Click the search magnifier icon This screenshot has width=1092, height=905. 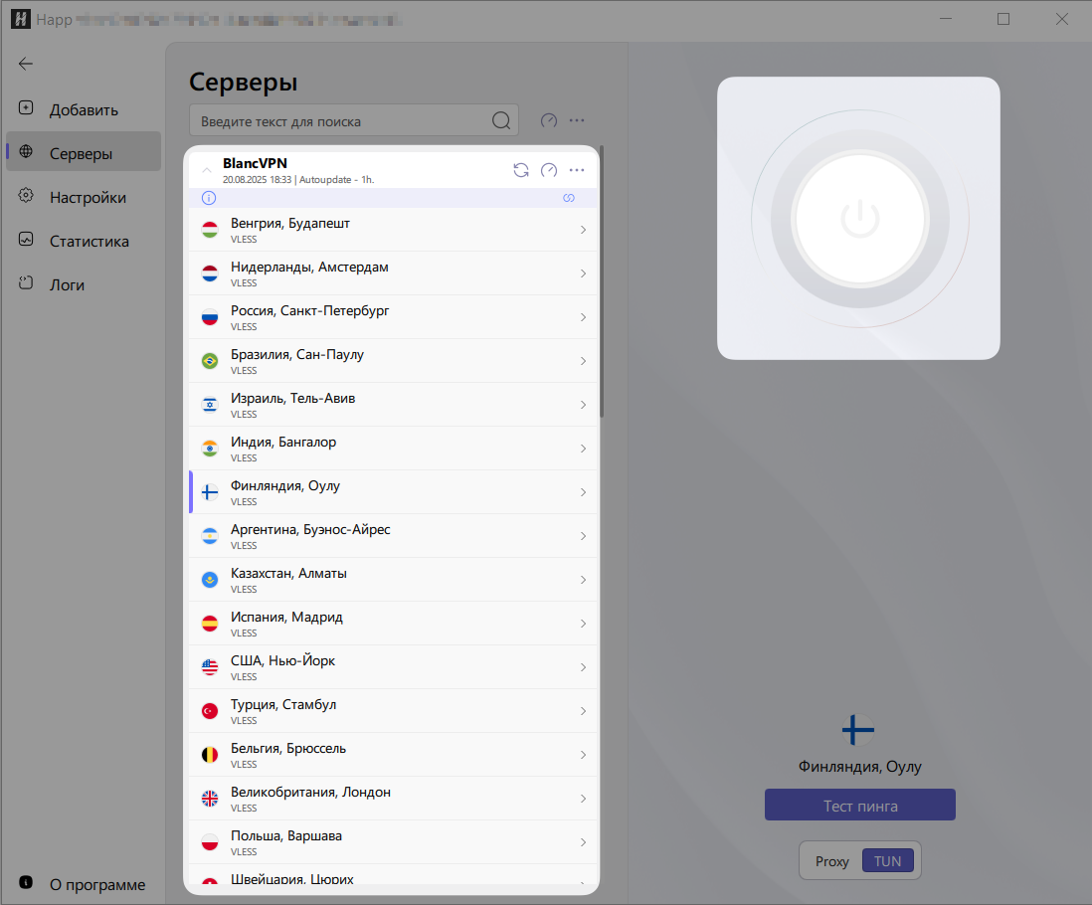(501, 121)
